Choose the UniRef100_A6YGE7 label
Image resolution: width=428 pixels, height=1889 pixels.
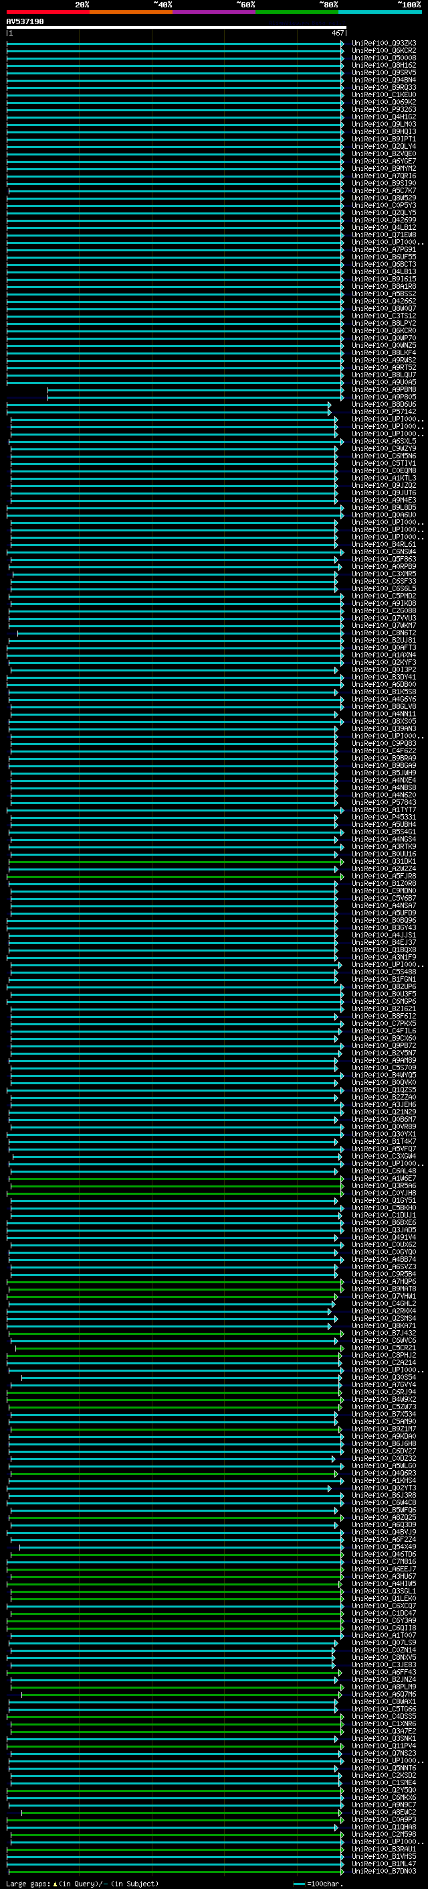point(384,161)
